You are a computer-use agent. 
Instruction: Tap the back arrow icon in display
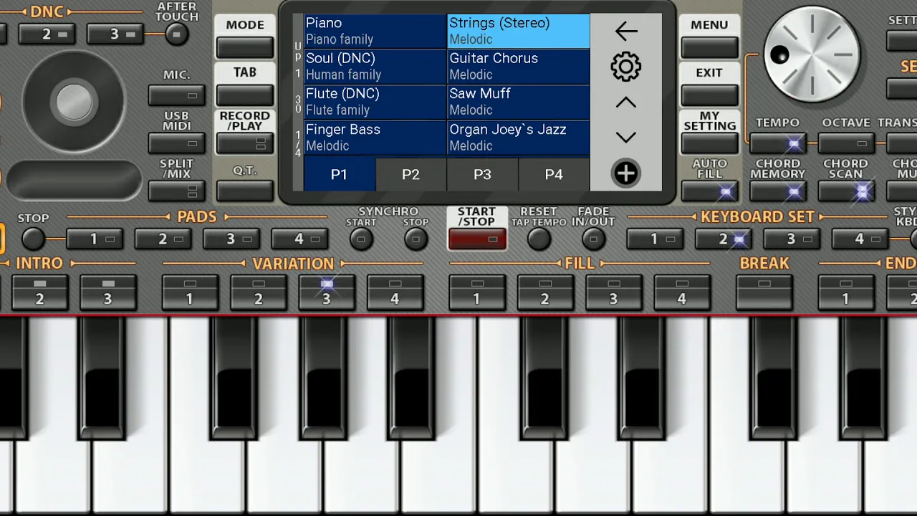point(625,31)
